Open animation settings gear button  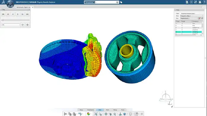click(x=28, y=25)
